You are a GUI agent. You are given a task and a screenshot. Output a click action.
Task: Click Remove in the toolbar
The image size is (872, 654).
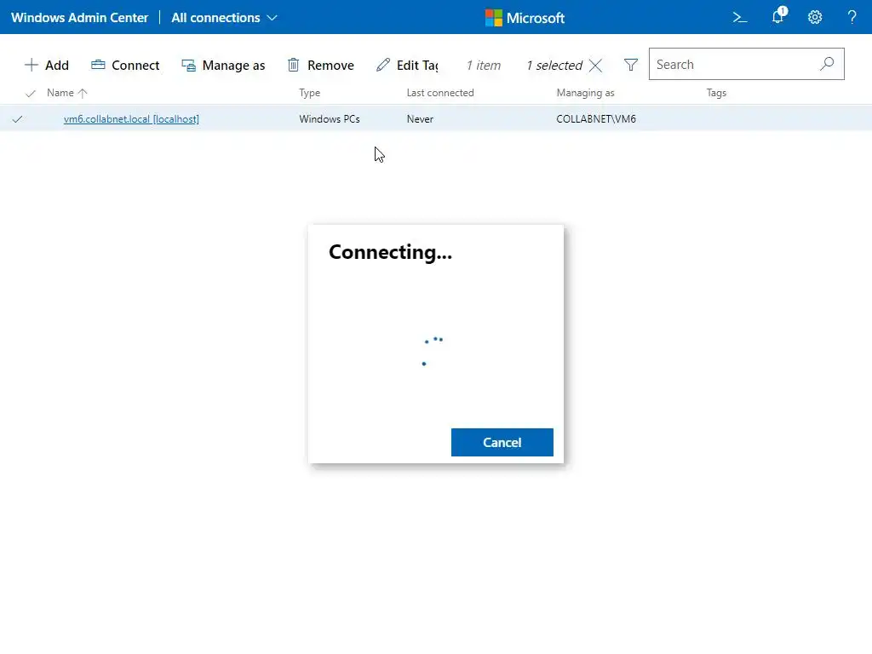pyautogui.click(x=320, y=65)
